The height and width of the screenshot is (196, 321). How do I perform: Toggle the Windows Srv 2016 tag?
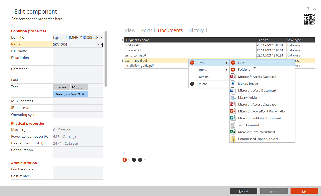point(71,94)
